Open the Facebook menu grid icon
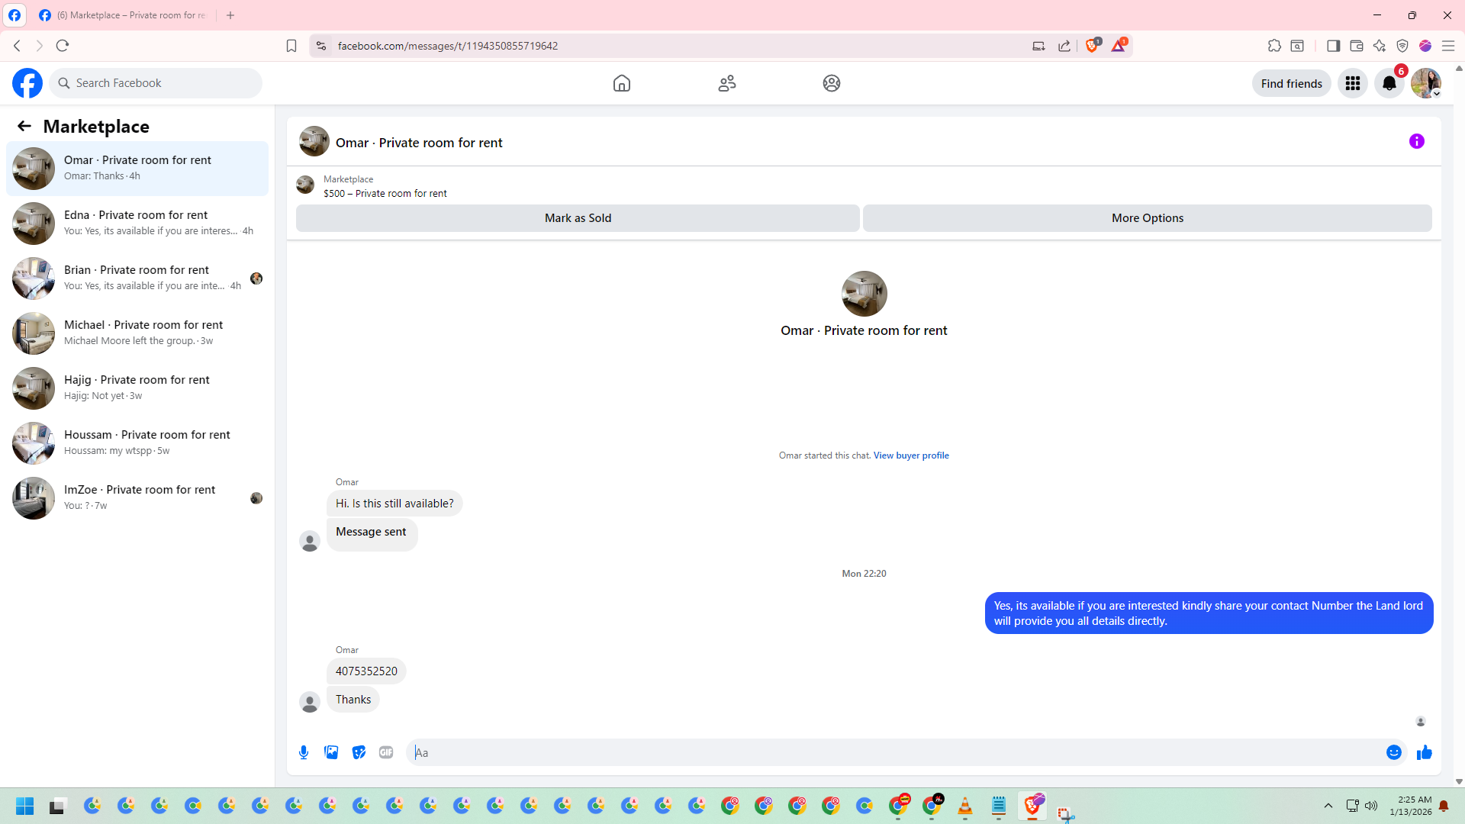 (1352, 83)
